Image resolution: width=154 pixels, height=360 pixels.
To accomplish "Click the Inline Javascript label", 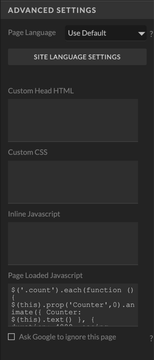I will (x=34, y=214).
